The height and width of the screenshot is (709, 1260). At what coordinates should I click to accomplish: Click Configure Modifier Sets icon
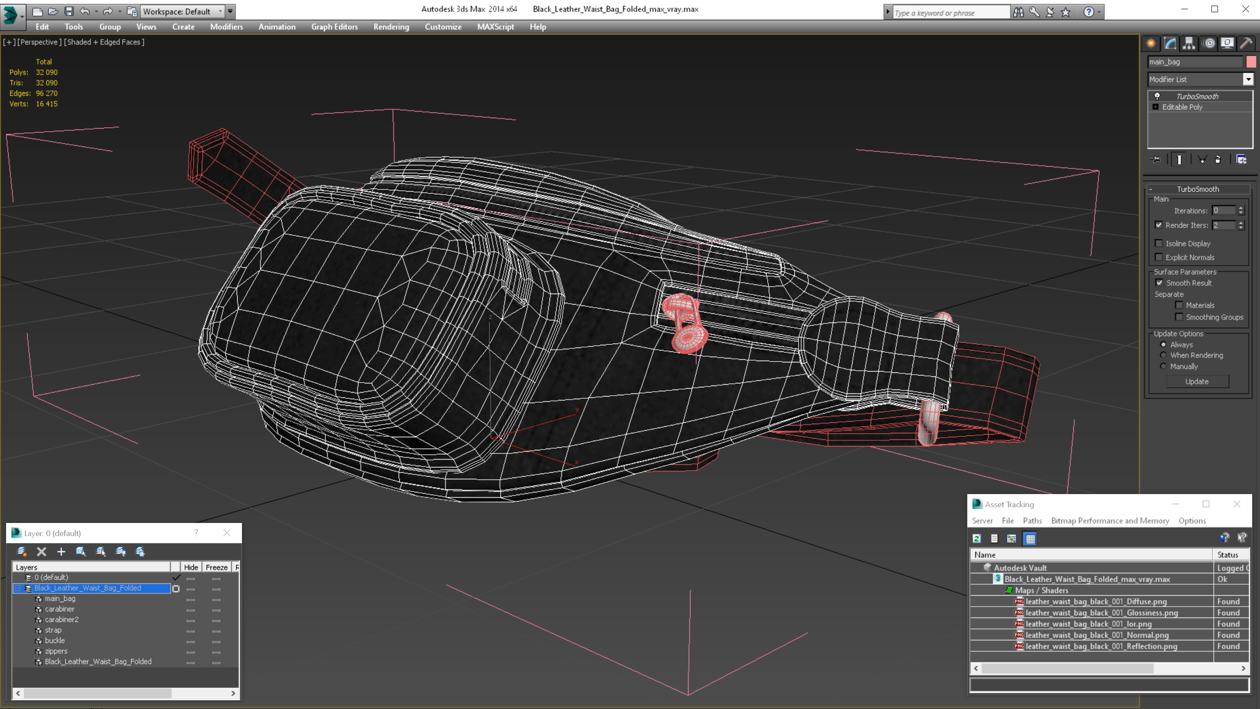click(x=1242, y=159)
